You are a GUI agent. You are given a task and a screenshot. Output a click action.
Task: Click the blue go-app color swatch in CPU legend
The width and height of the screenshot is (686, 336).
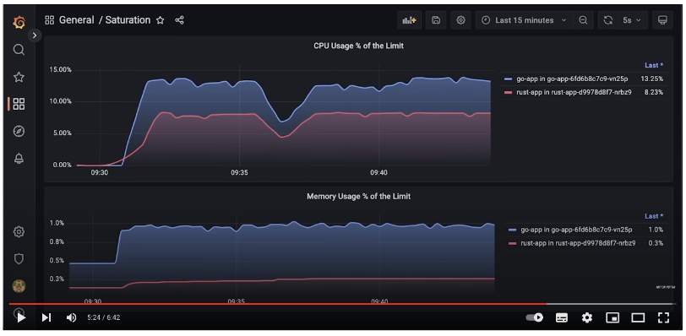(x=508, y=79)
